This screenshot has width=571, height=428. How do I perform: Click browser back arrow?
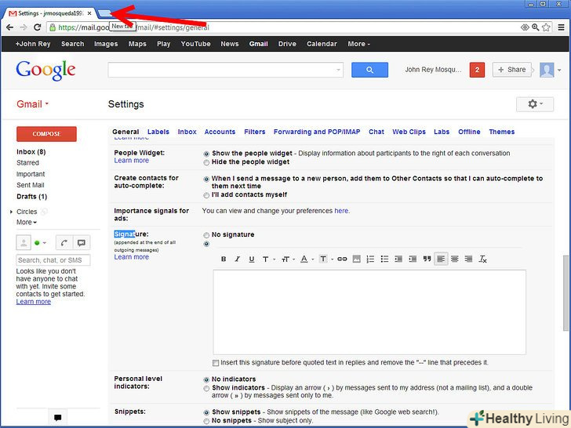pyautogui.click(x=10, y=27)
